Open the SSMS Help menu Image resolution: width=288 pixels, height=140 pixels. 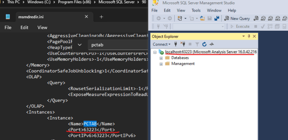[x=232, y=10]
